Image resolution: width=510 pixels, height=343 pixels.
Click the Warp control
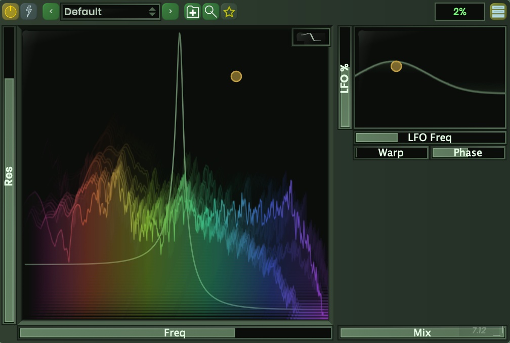(x=391, y=153)
